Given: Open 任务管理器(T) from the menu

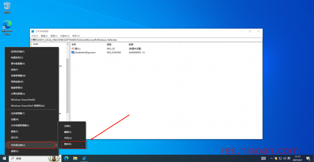Looking at the screenshot, I should 32,113.
